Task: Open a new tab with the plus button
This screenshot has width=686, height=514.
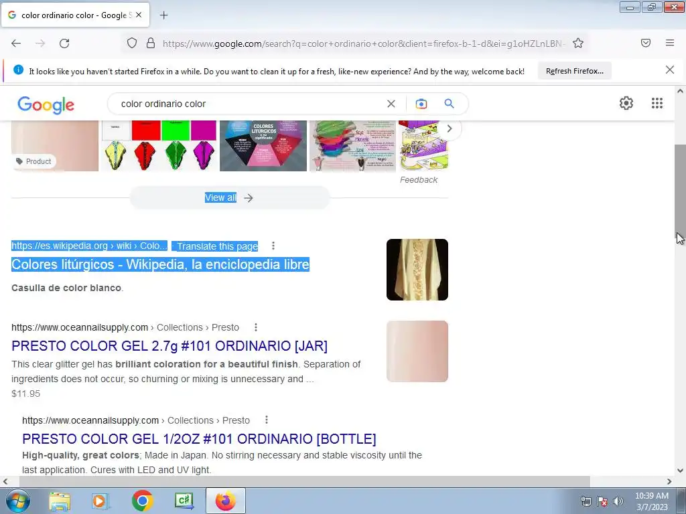Action: [163, 15]
